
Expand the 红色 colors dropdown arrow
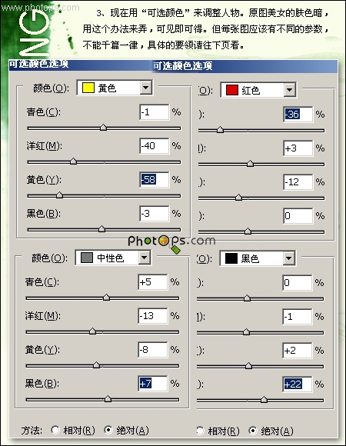(289, 90)
